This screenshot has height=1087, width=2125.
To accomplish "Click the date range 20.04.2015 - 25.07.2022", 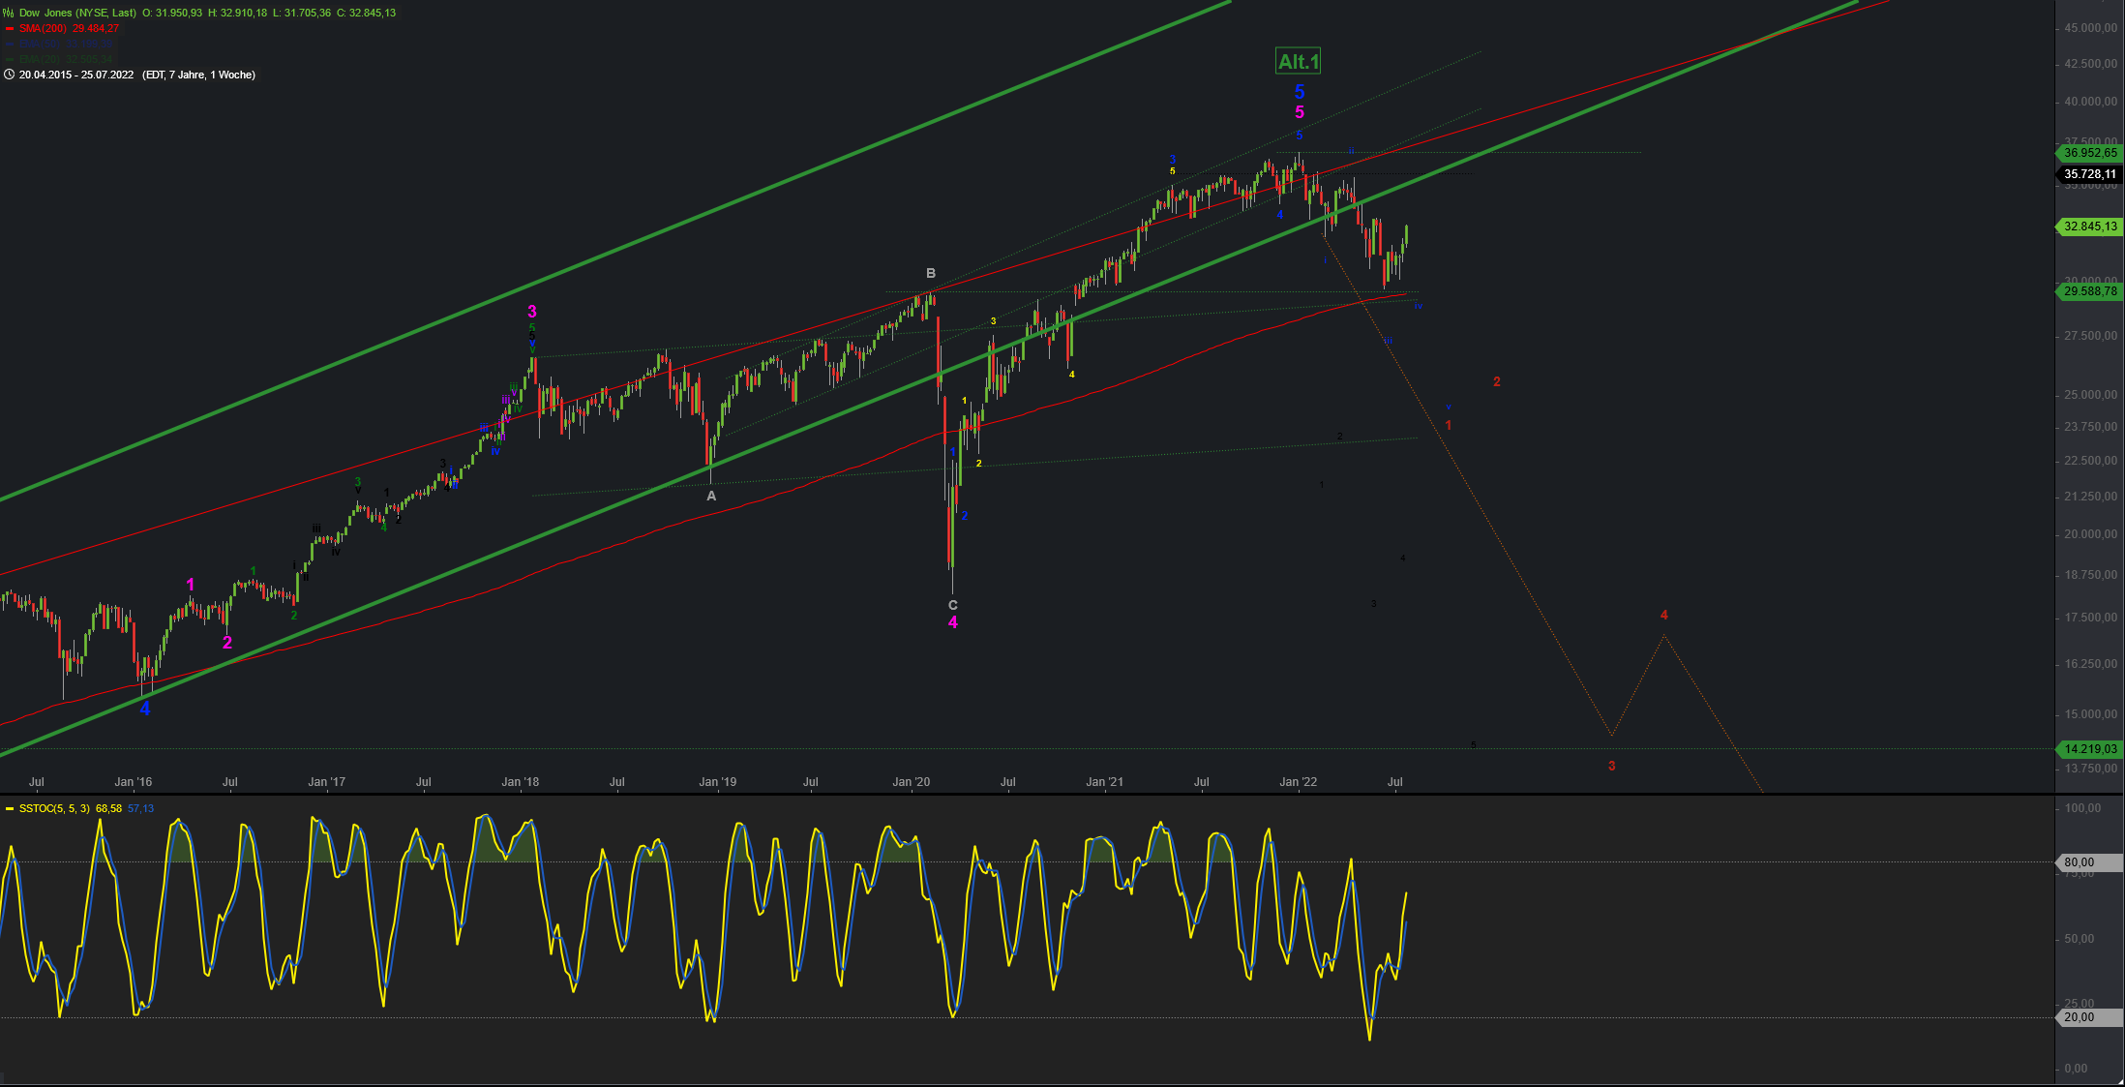I will tap(76, 75).
